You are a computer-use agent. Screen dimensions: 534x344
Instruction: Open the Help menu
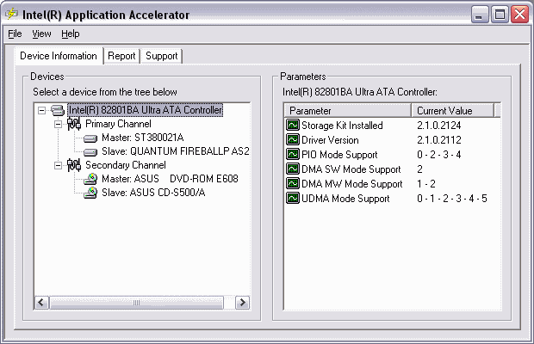[71, 34]
